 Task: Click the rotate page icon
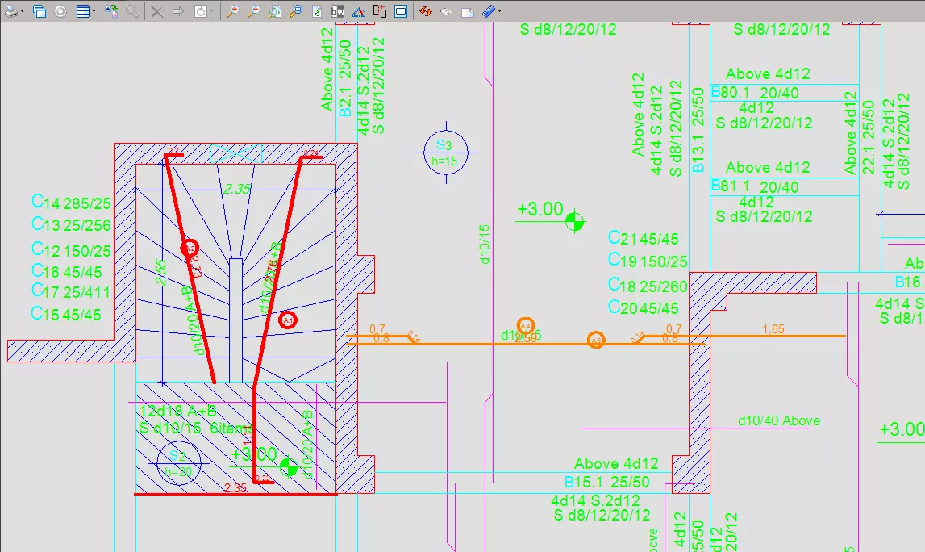click(x=201, y=11)
